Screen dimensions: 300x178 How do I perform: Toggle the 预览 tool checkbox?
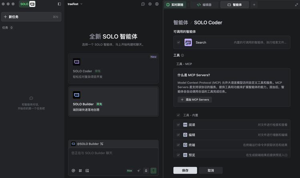178,155
